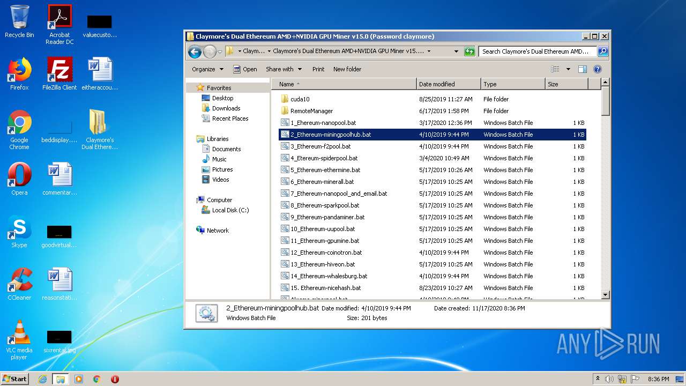The height and width of the screenshot is (386, 686).
Task: Click the Start button
Action: (x=15, y=379)
